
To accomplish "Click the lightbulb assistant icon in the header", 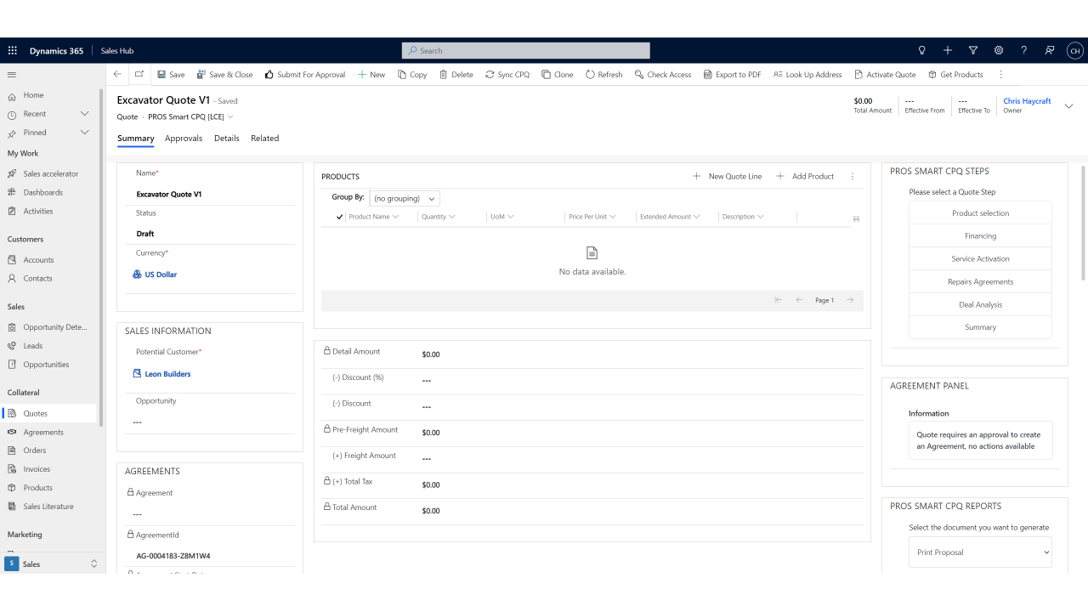I will (922, 50).
